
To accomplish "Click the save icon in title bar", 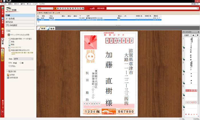I will 4,1.
